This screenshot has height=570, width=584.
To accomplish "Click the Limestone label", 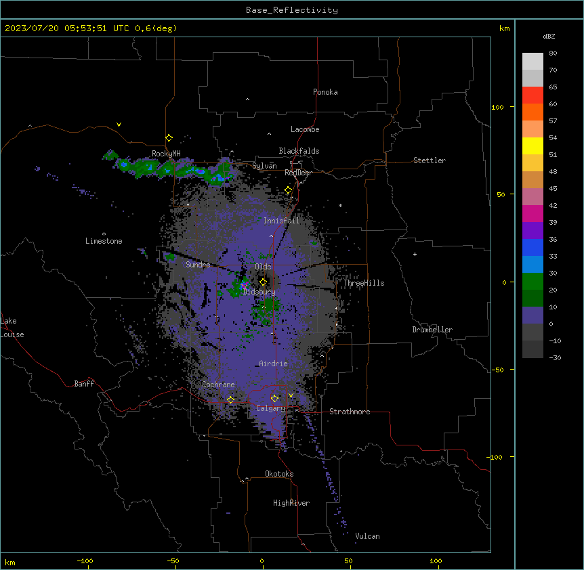I will click(104, 241).
